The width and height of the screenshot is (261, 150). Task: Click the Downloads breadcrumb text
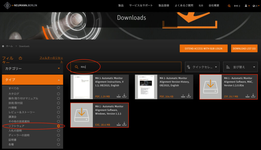point(24,46)
